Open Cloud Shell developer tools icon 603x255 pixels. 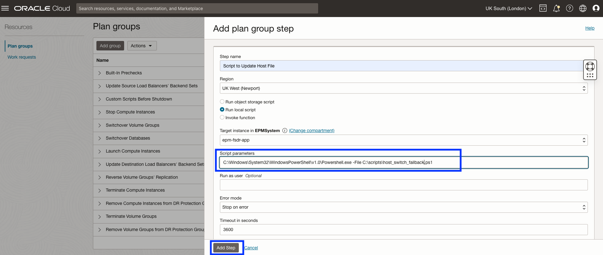coord(543,8)
